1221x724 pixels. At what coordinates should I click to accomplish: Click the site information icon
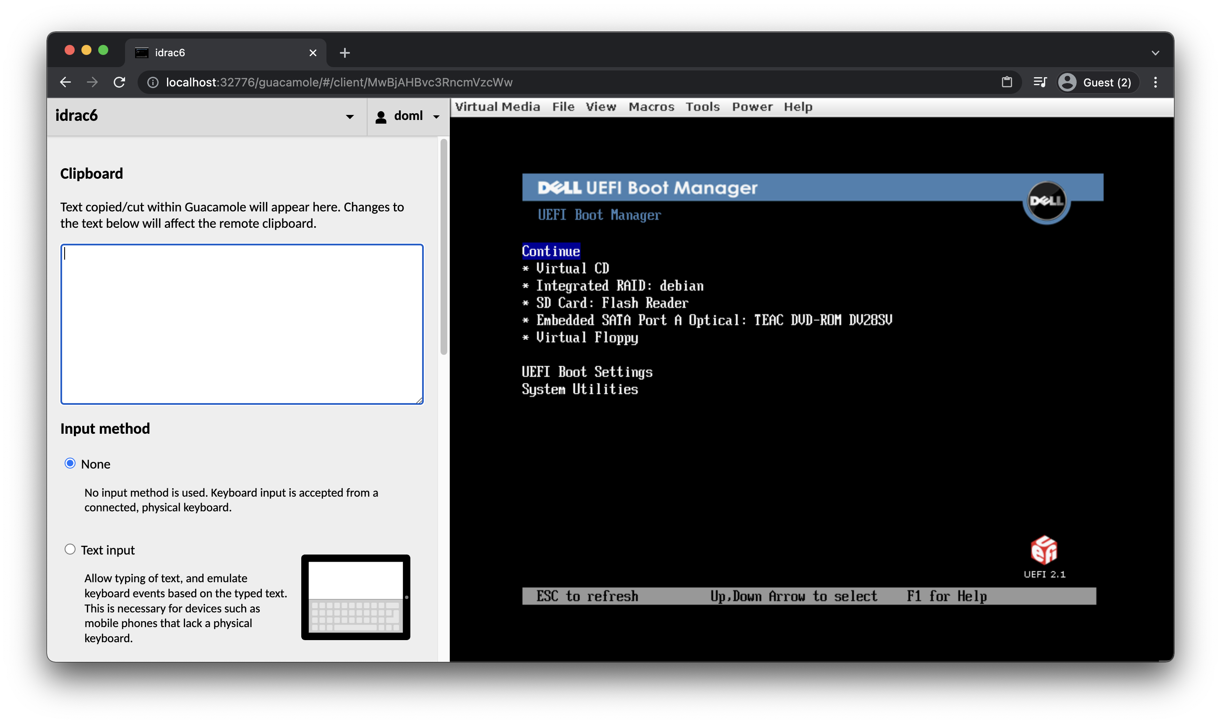point(153,83)
